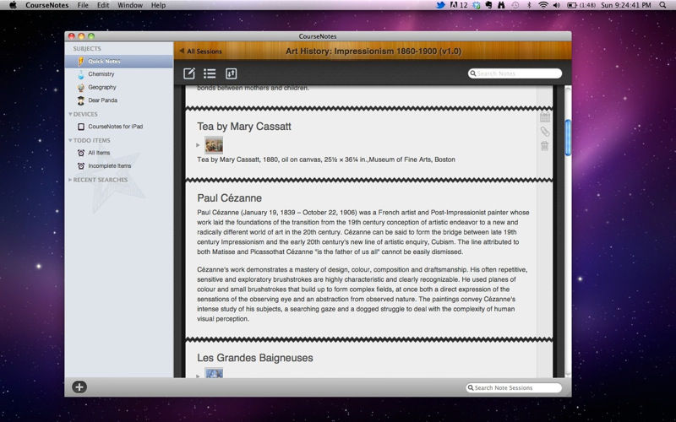Expand the Recent Searches section
676x422 pixels.
click(70, 180)
